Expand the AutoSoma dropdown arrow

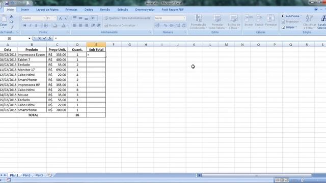click(x=301, y=16)
